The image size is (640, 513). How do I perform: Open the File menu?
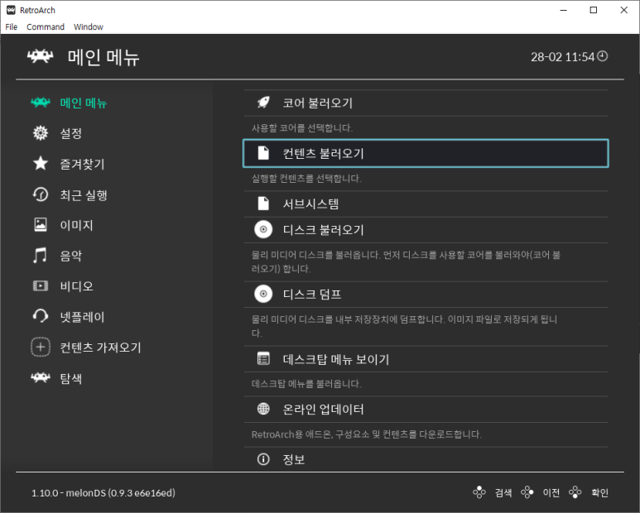(11, 27)
